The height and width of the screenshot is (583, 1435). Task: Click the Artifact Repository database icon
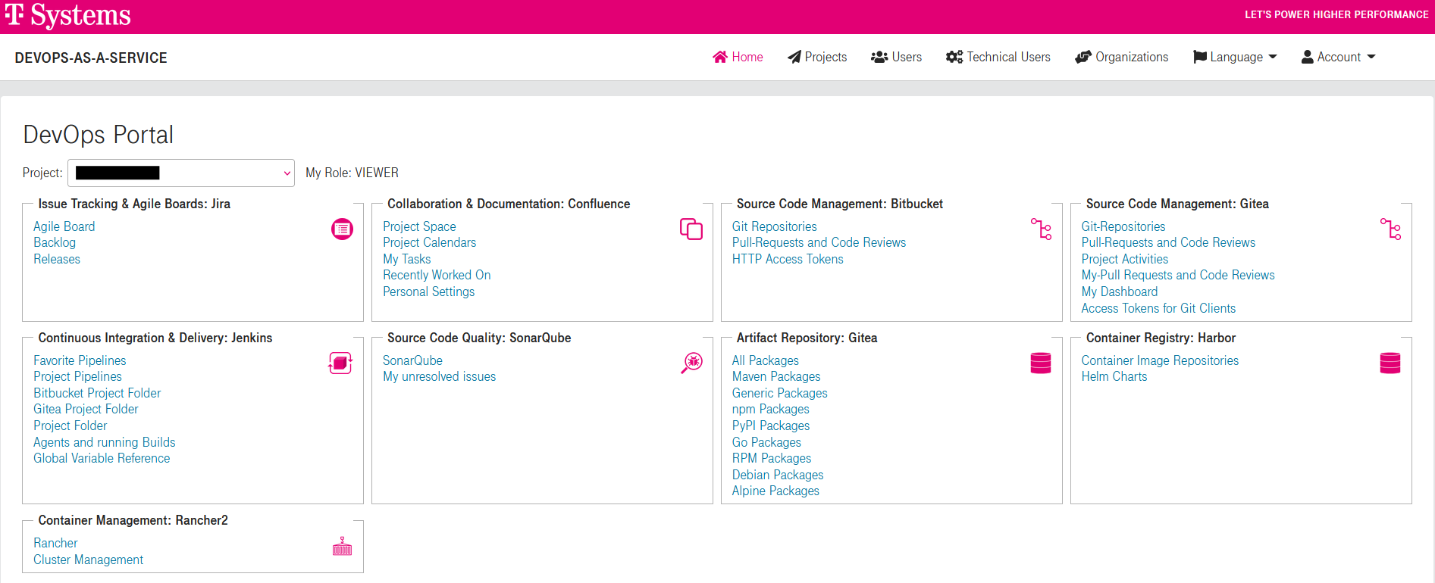point(1041,363)
